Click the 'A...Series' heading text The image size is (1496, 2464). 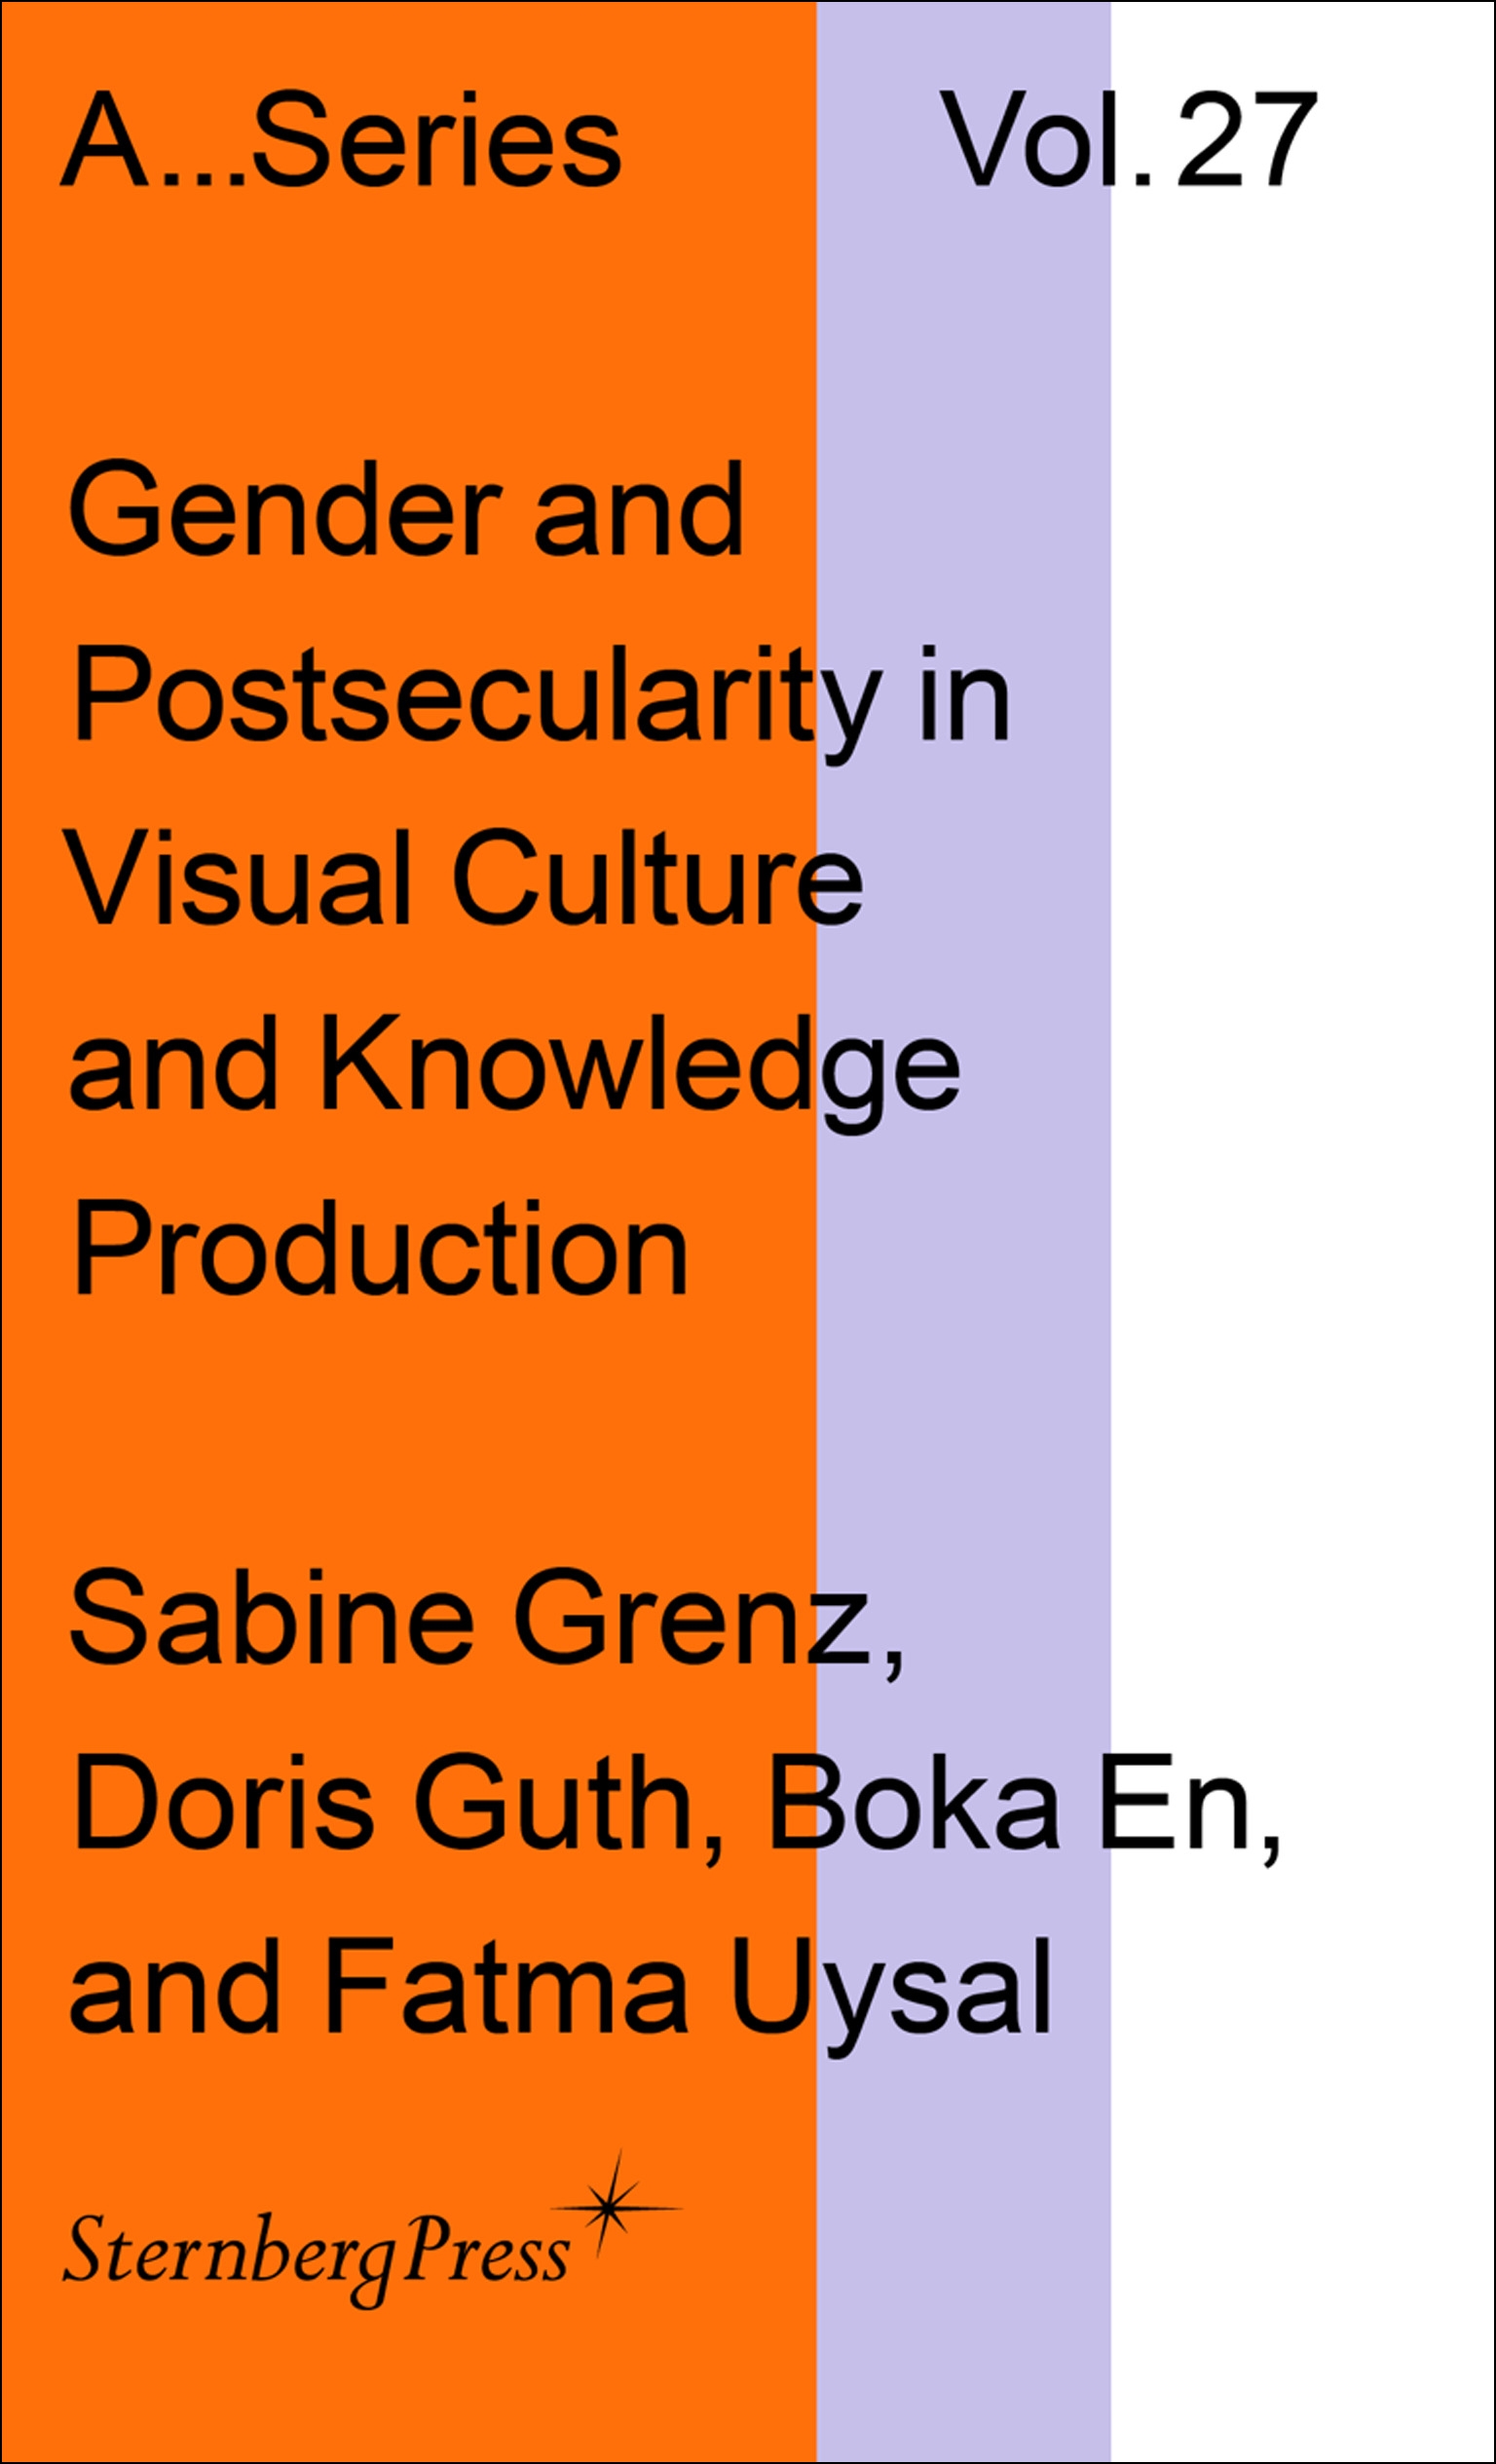(x=341, y=139)
